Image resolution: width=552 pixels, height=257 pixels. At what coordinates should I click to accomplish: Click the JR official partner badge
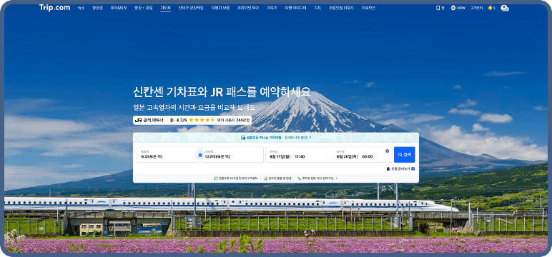click(x=149, y=120)
